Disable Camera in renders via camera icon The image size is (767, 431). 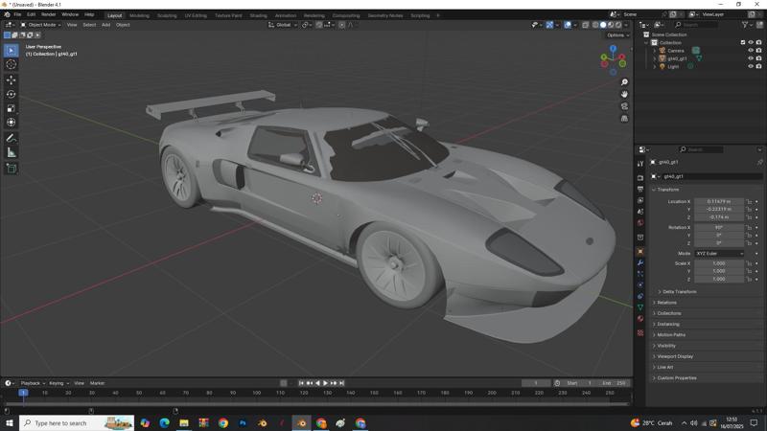click(758, 51)
